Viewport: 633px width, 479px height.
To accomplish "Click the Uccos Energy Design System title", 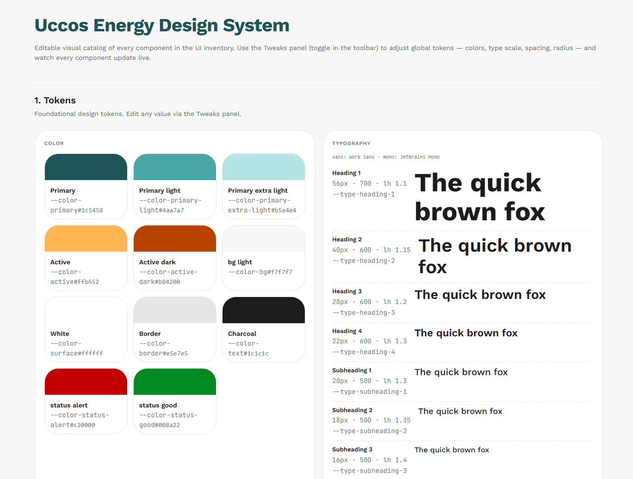I will coord(162,25).
